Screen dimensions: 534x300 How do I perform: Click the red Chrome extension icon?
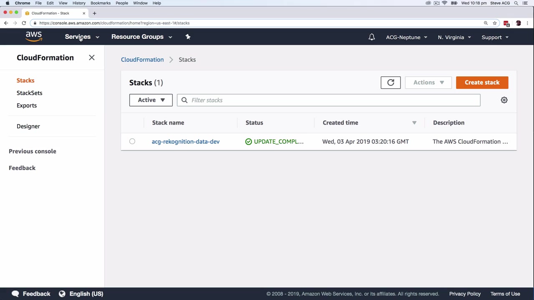[x=506, y=23]
